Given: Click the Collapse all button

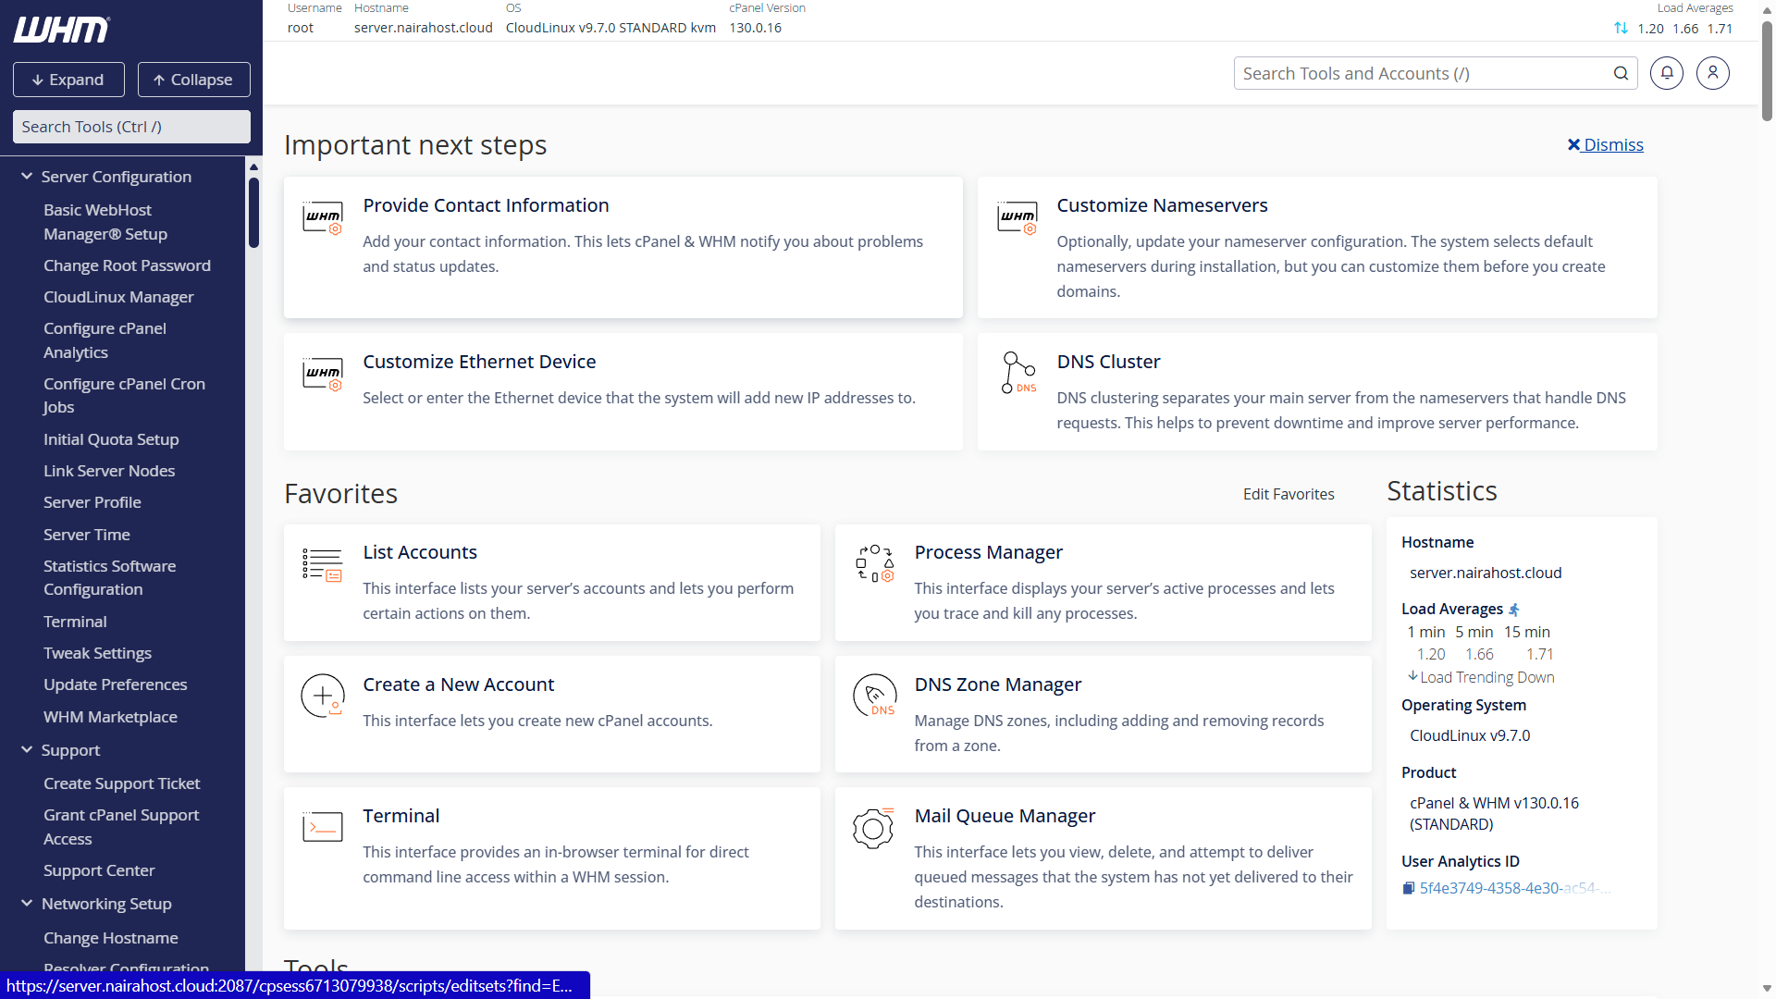Looking at the screenshot, I should [x=194, y=80].
